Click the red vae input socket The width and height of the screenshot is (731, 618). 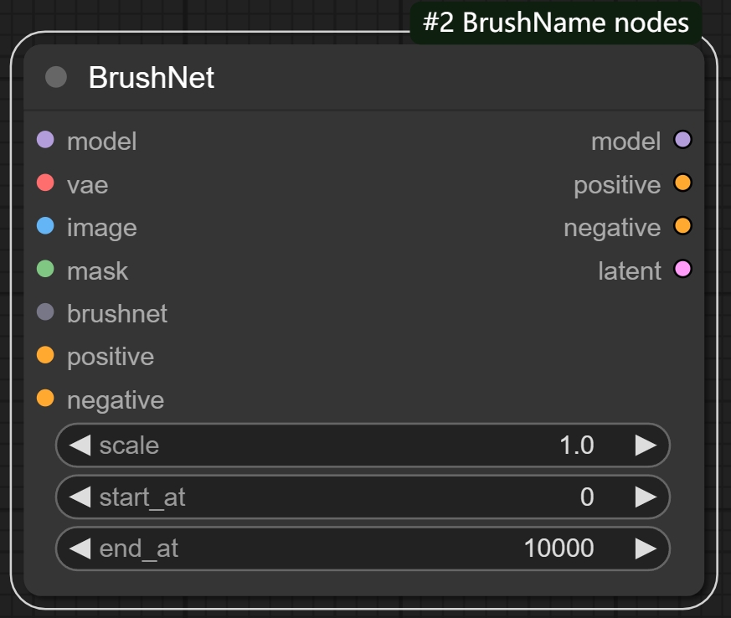(45, 183)
